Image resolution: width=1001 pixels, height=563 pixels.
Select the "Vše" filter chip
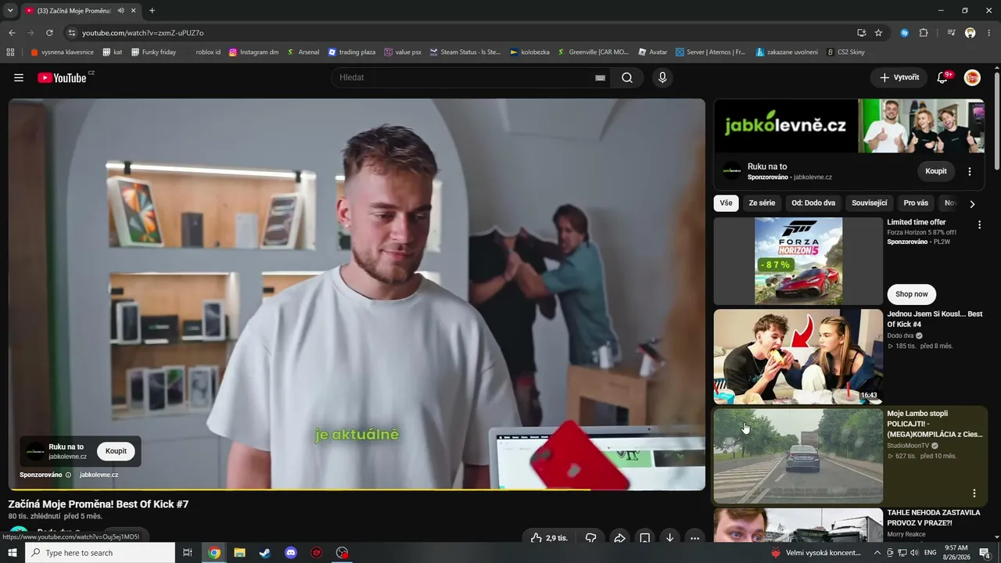pyautogui.click(x=727, y=203)
